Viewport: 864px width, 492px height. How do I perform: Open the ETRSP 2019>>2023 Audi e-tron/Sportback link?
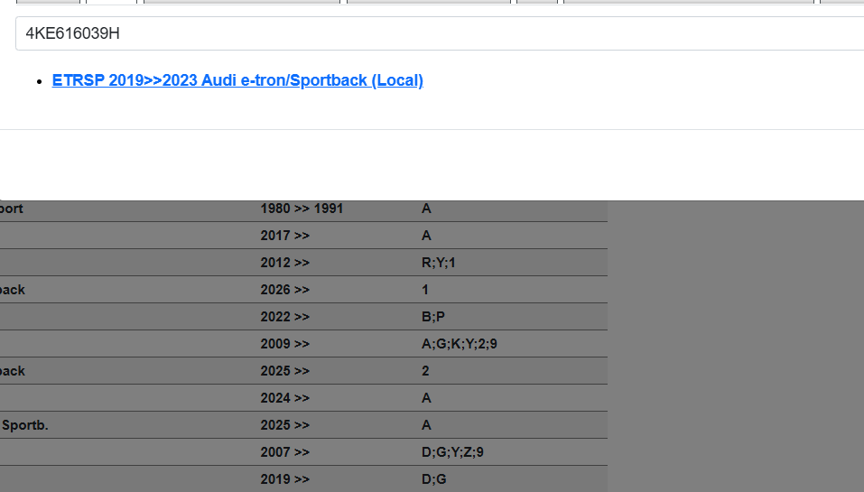237,80
